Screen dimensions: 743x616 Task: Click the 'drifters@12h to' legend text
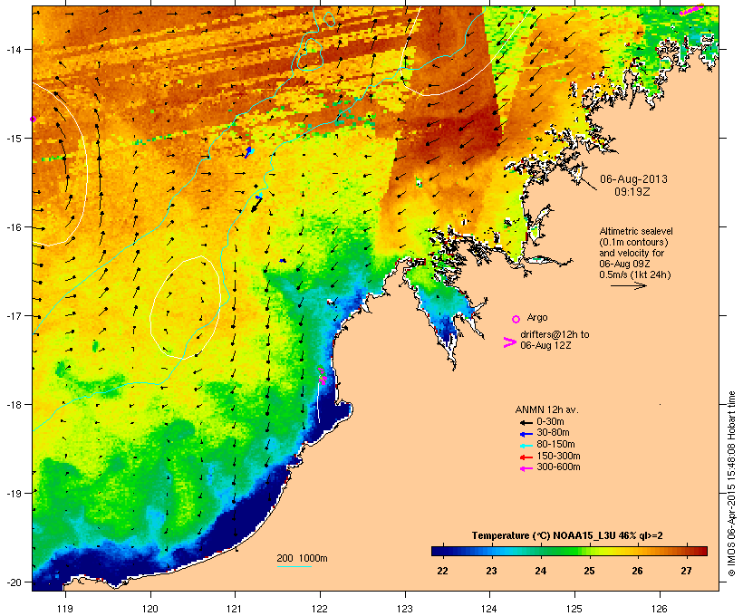(555, 334)
